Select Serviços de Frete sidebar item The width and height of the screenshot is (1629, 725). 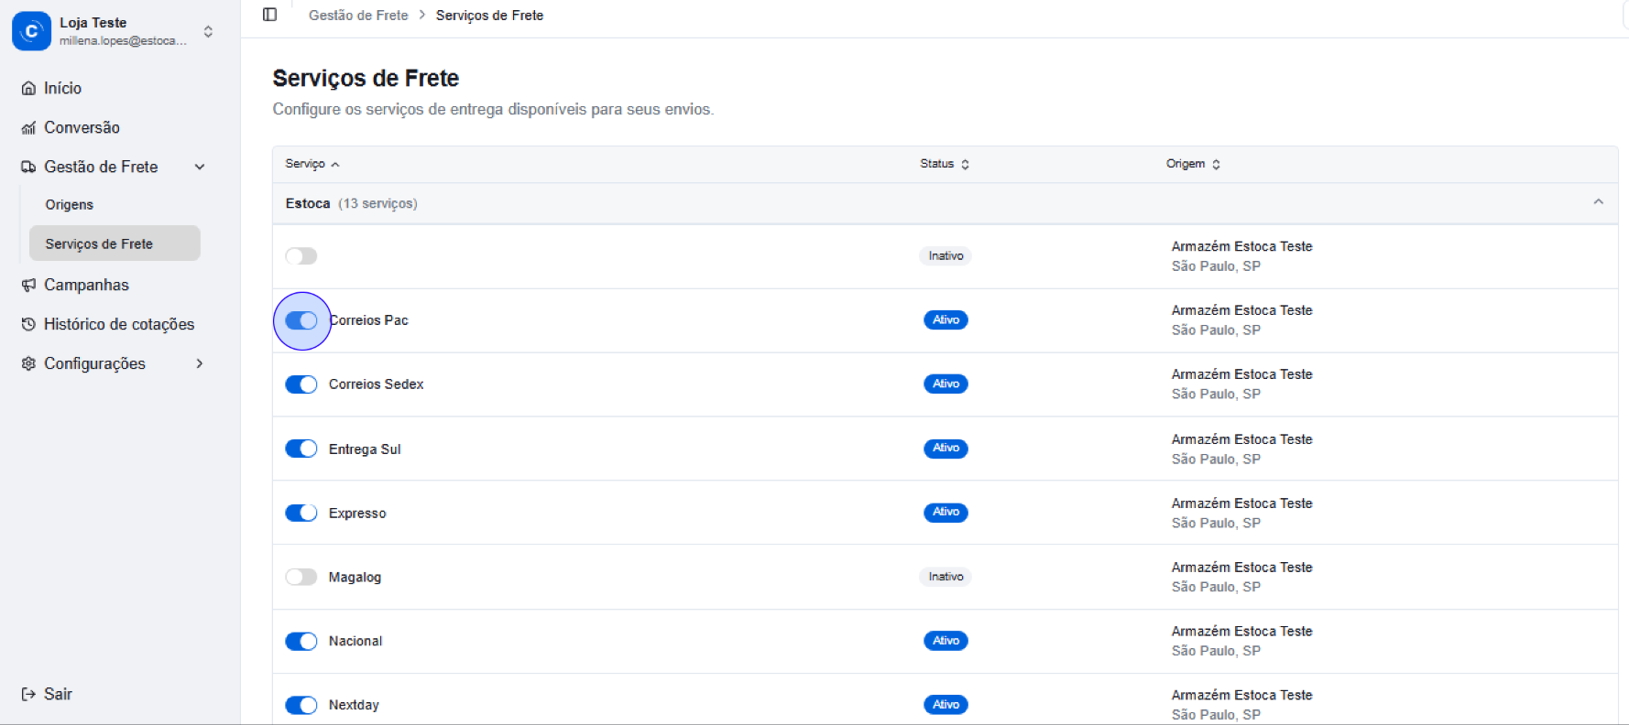(x=99, y=244)
